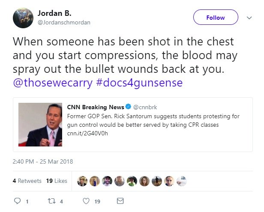264x212 pixels.
Task: Click the envelope direct message icon
Action: [120, 200]
